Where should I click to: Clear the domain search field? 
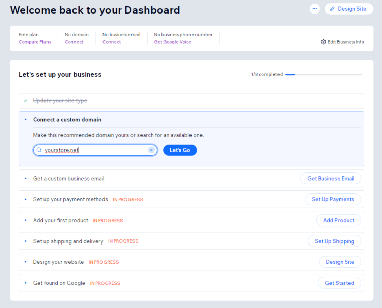tap(151, 150)
